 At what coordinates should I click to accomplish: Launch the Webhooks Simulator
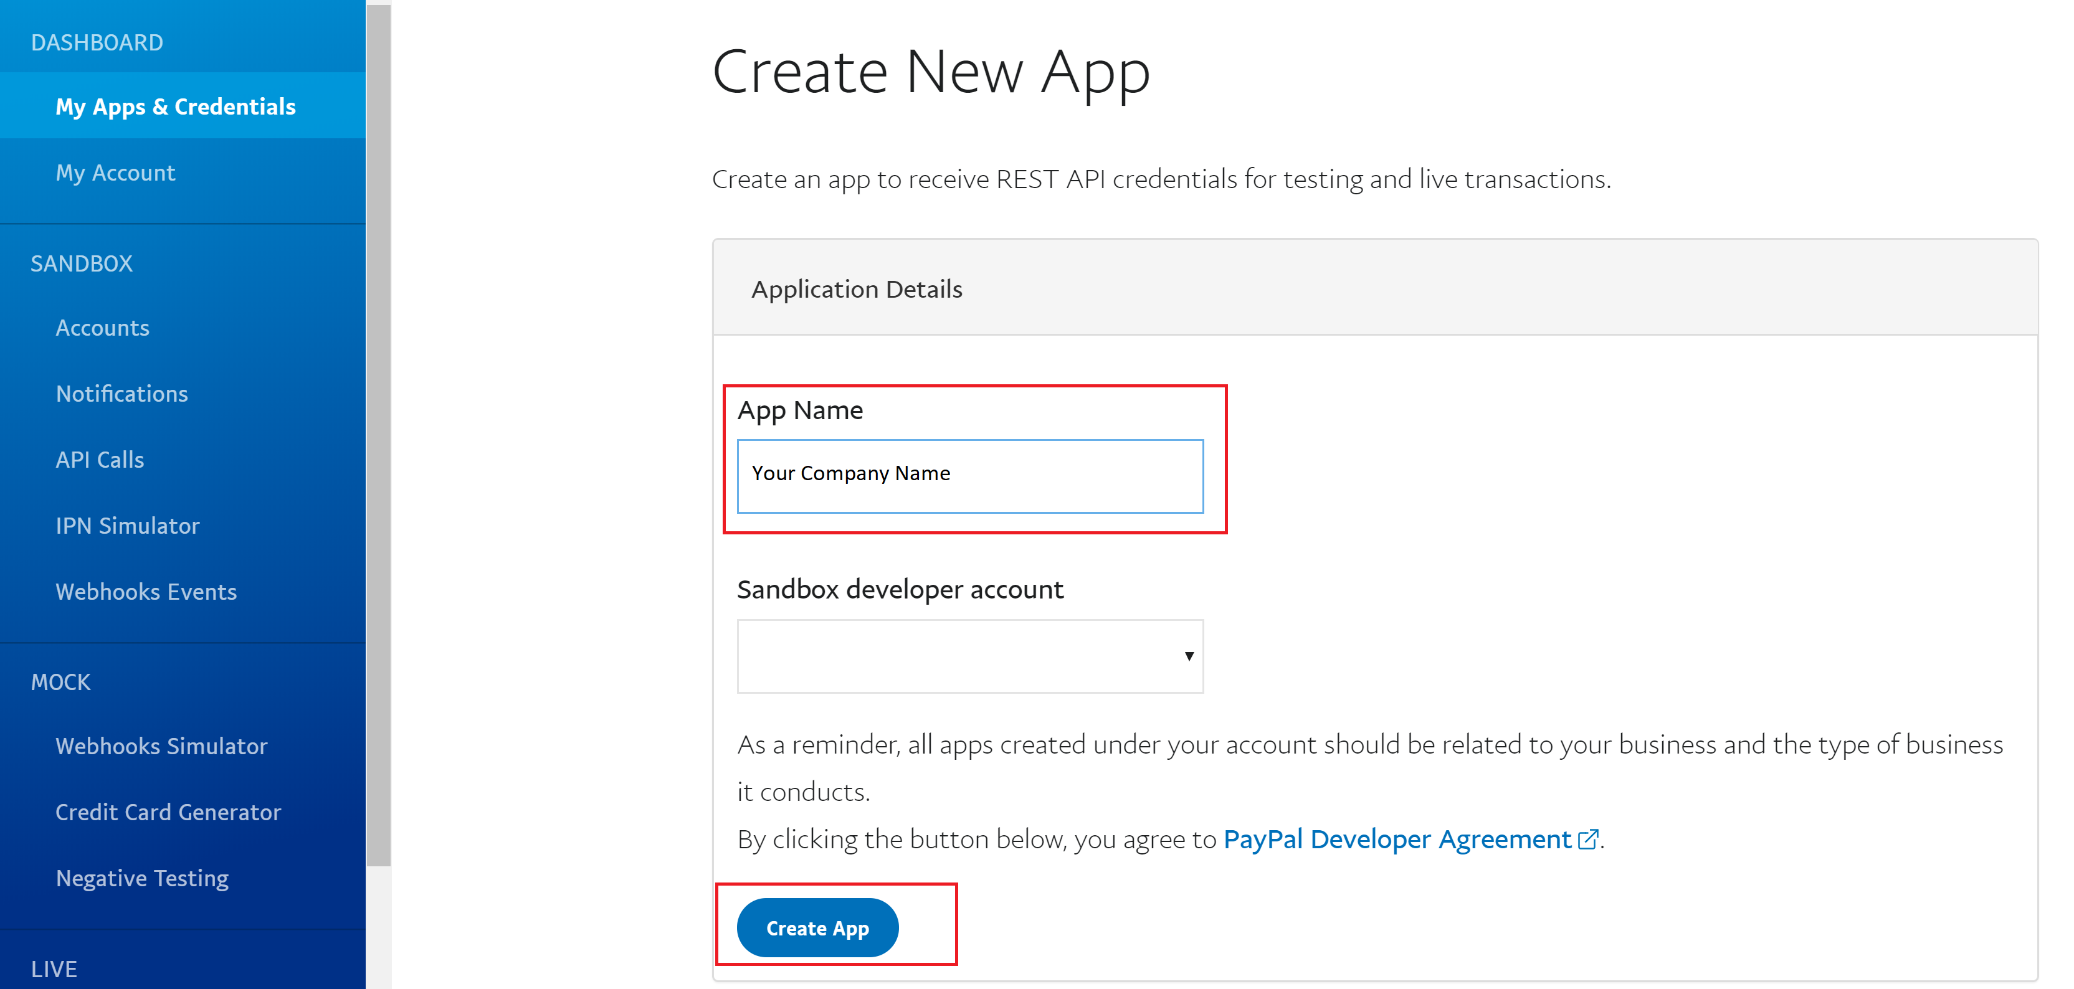click(161, 746)
